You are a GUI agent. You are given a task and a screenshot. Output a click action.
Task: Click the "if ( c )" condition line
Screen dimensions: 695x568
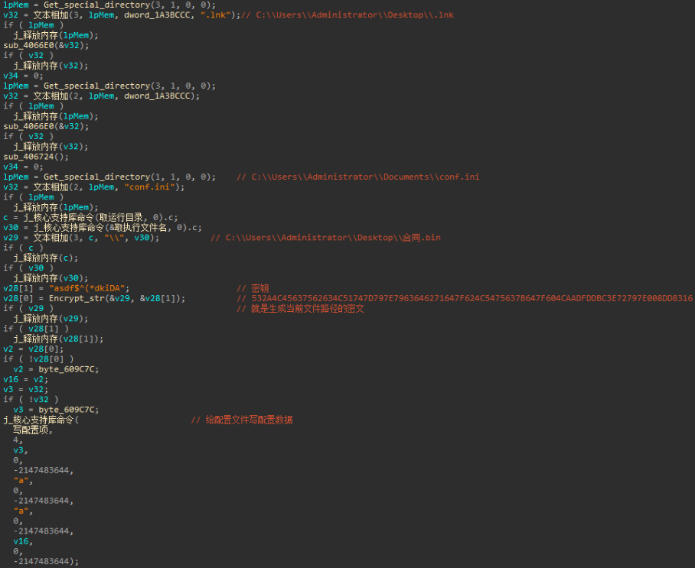click(x=20, y=248)
